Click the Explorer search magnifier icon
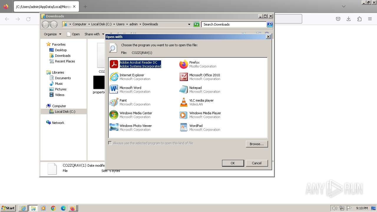 (270, 24)
